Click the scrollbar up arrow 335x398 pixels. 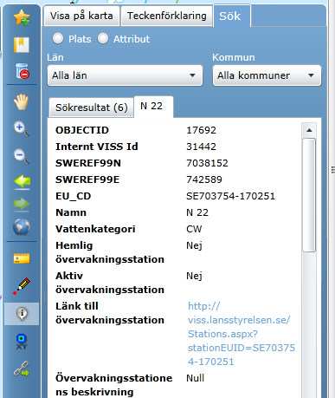(x=309, y=130)
